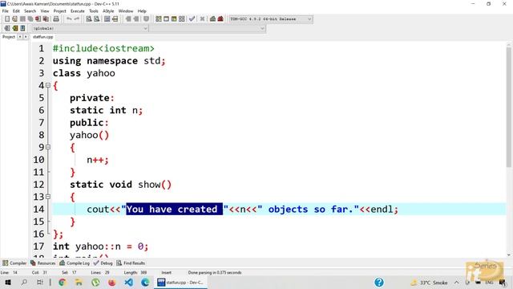
Task: Open the (globals) class dropdown
Action: click(90, 29)
